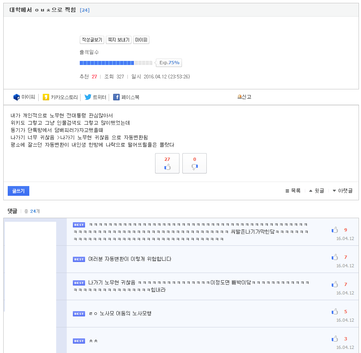Click 쪽지 보내기 button

118,40
